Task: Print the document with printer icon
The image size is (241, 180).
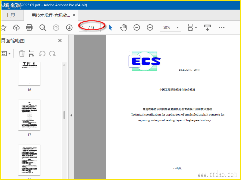Action: pyautogui.click(x=29, y=28)
